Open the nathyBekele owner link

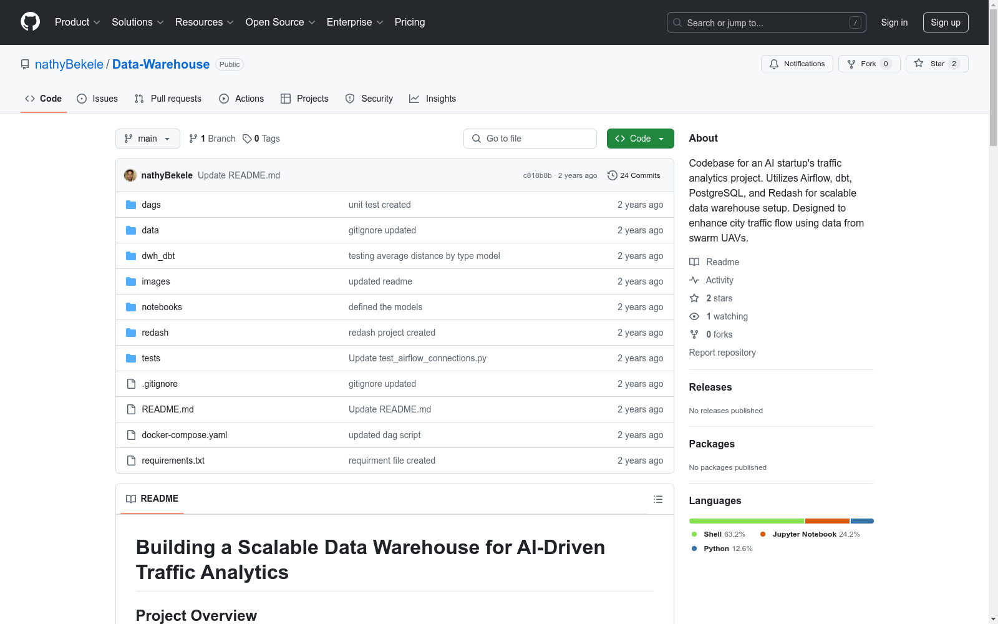69,64
